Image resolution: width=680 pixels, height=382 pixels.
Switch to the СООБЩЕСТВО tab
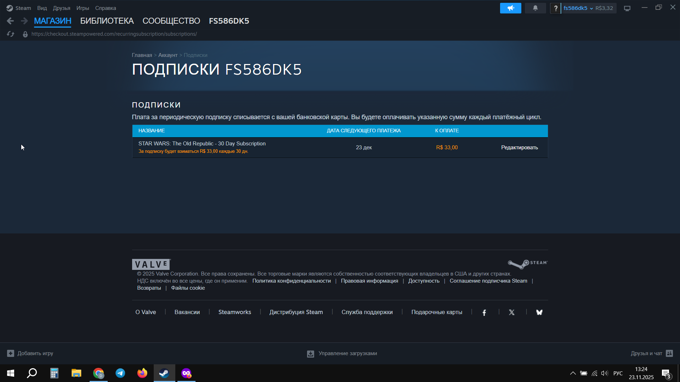coord(171,21)
